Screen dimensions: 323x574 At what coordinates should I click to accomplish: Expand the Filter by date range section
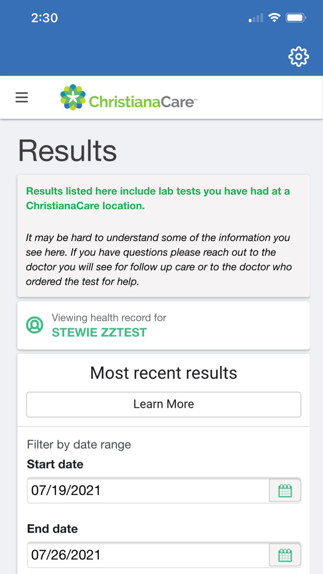pyautogui.click(x=79, y=444)
